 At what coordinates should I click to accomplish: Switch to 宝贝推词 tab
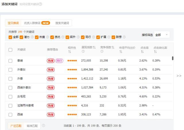(13, 23)
